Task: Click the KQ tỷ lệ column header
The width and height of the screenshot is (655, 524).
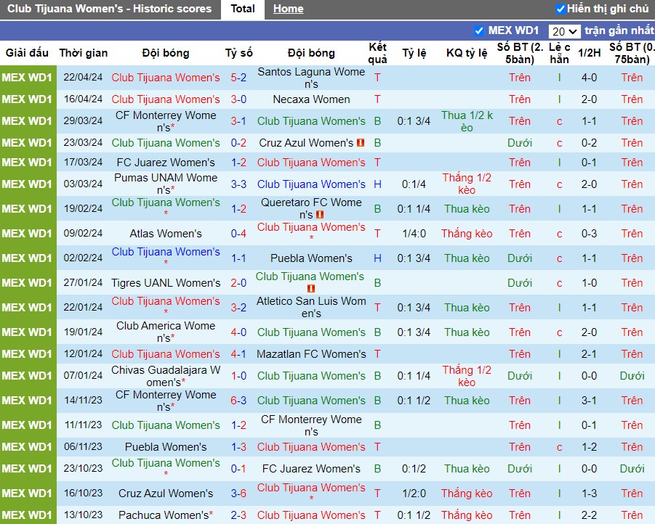Action: [x=467, y=53]
